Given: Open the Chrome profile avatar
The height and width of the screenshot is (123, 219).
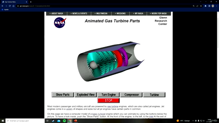Looking at the screenshot, I should click(213, 6).
